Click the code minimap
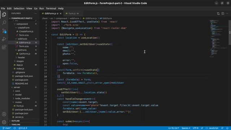The image size is (231, 130). (x=219, y=38)
